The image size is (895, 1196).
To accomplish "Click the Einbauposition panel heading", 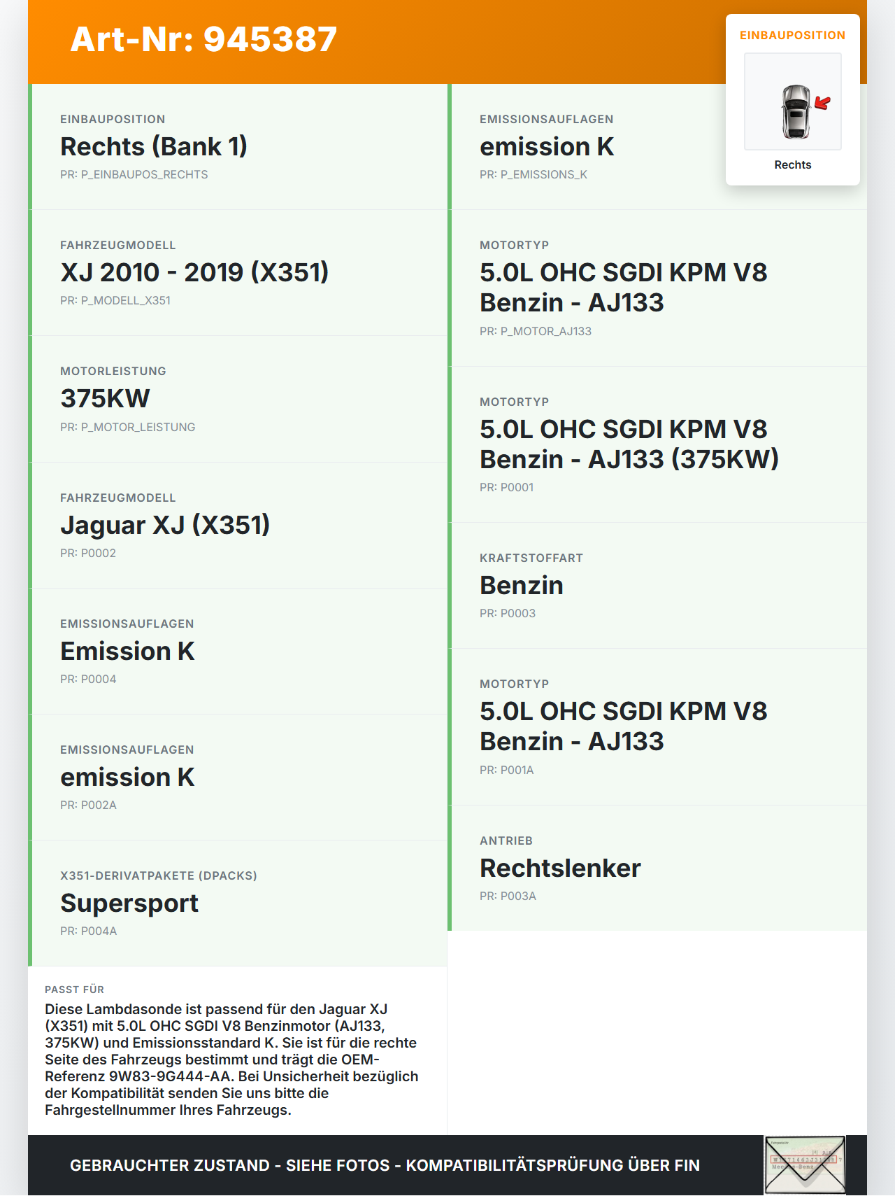I will point(792,35).
